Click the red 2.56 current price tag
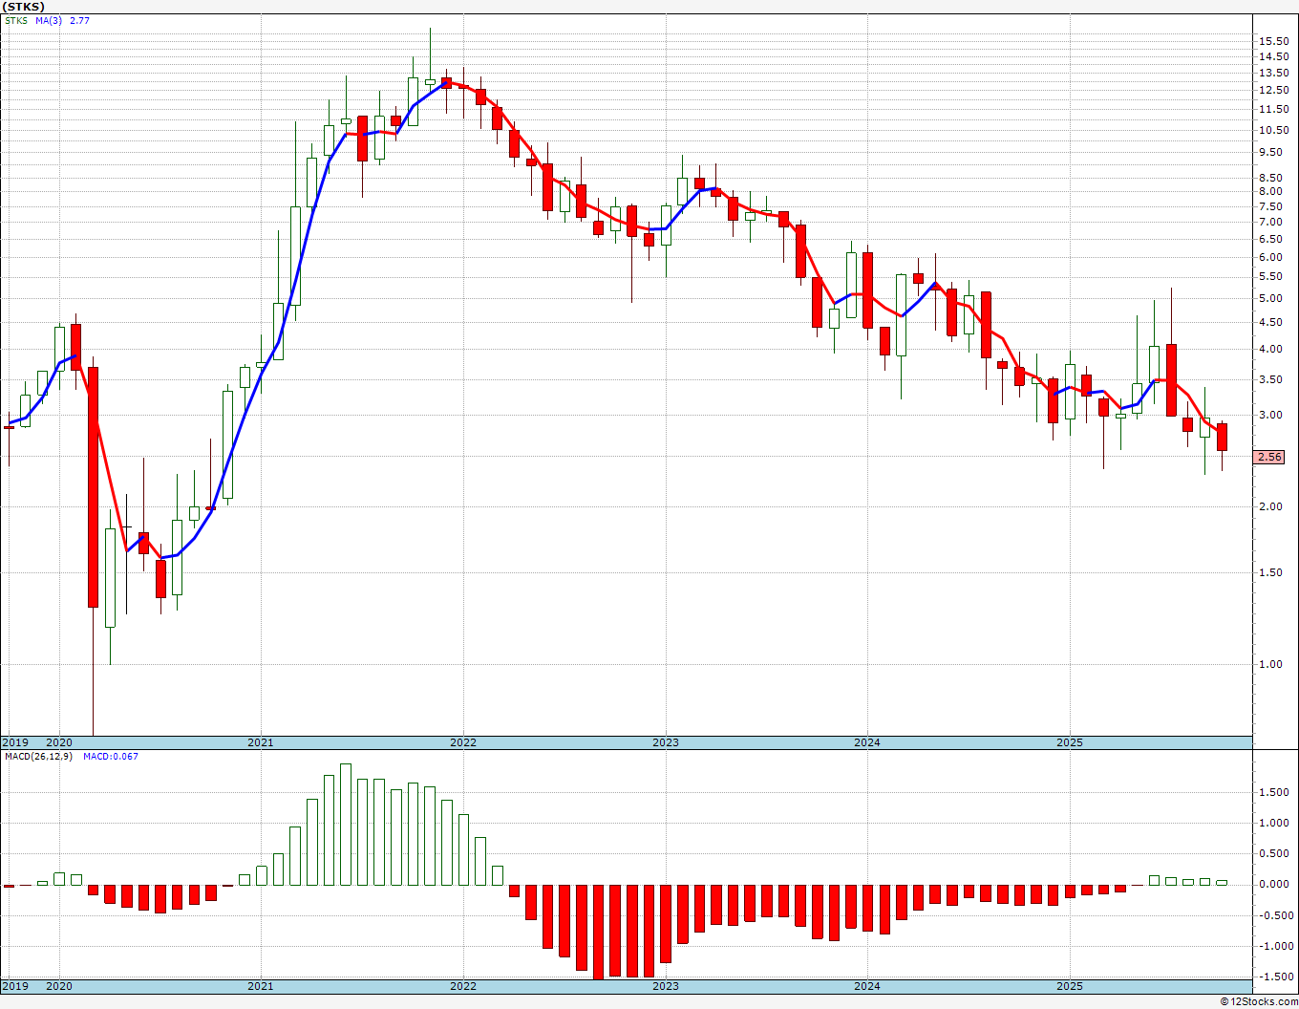Image resolution: width=1299 pixels, height=1009 pixels. point(1269,458)
